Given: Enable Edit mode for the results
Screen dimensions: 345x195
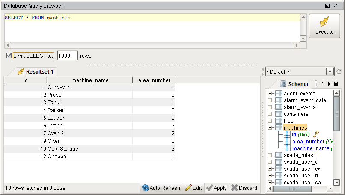Looking at the screenshot, I should coord(193,188).
